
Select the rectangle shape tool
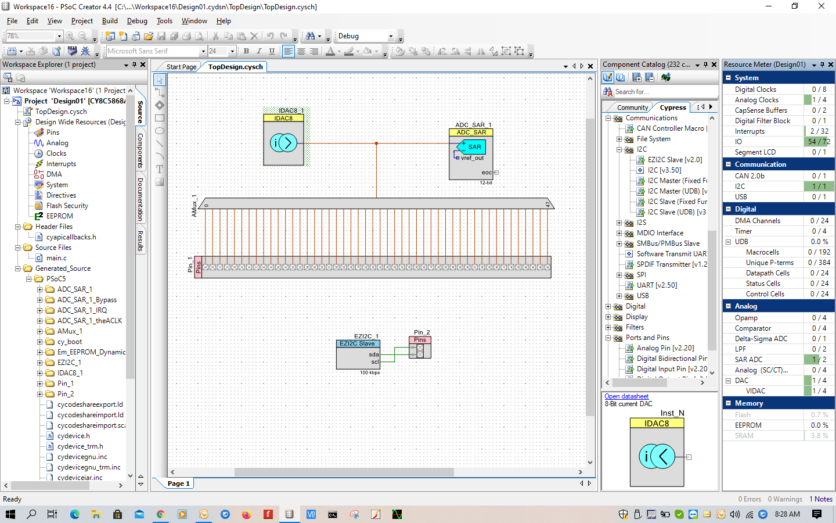coord(160,117)
